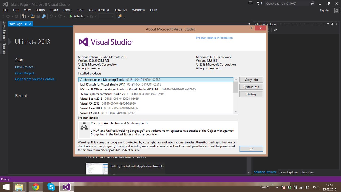Click the Copy Info button
341x192 pixels.
tap(251, 80)
